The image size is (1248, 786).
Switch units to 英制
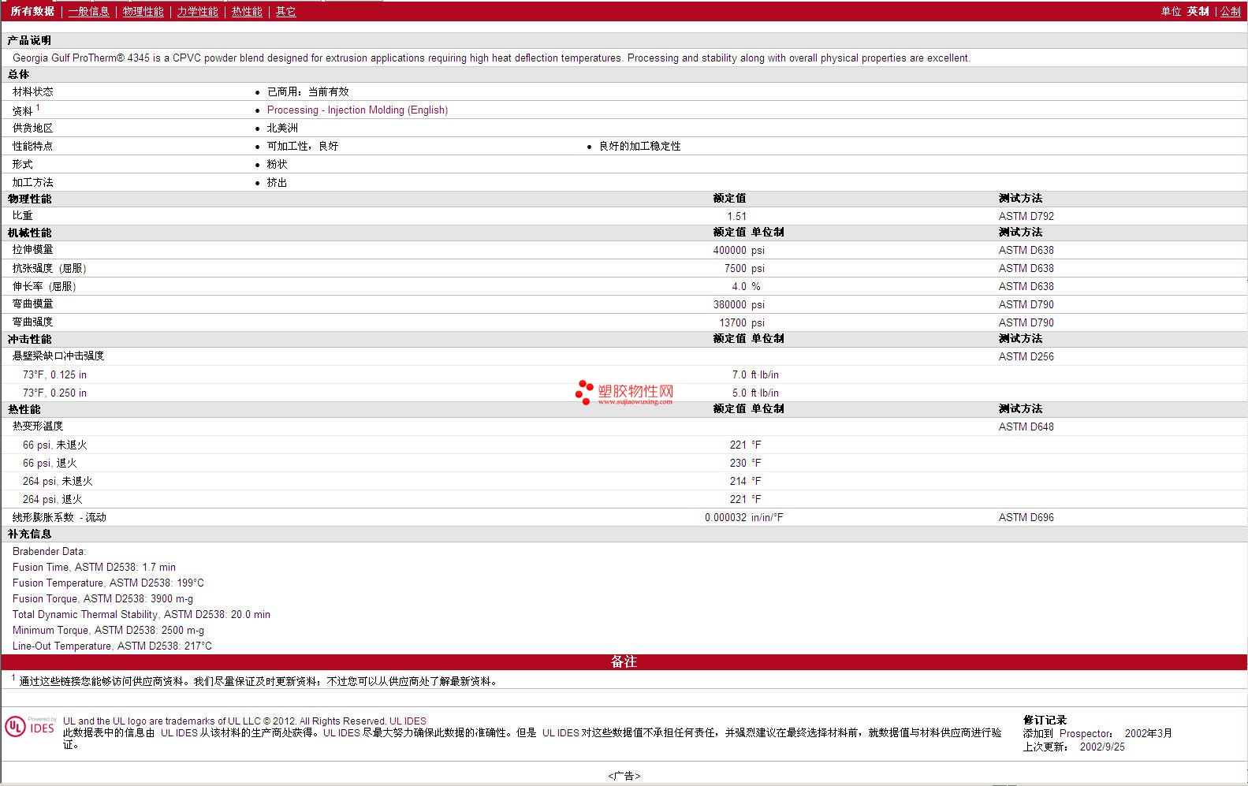pos(1198,12)
